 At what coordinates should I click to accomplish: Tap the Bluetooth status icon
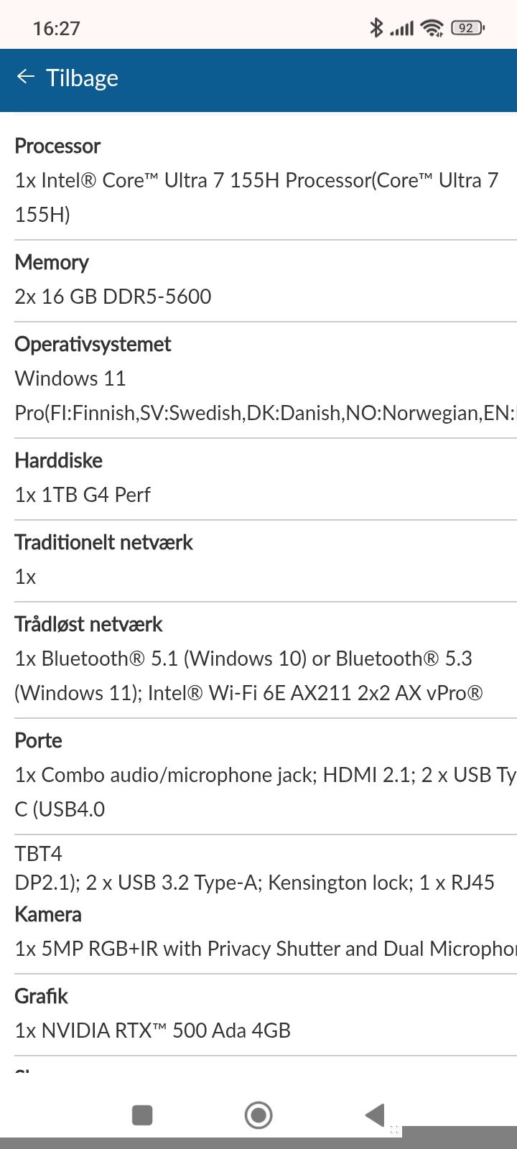(376, 28)
